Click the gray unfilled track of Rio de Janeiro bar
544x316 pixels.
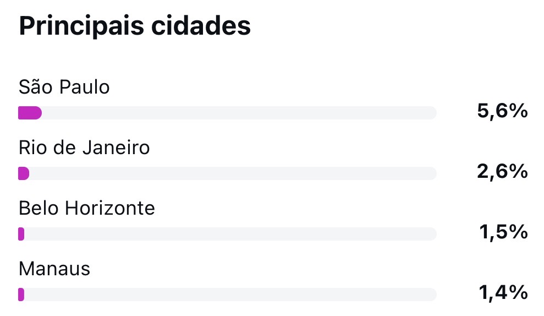pos(231,173)
